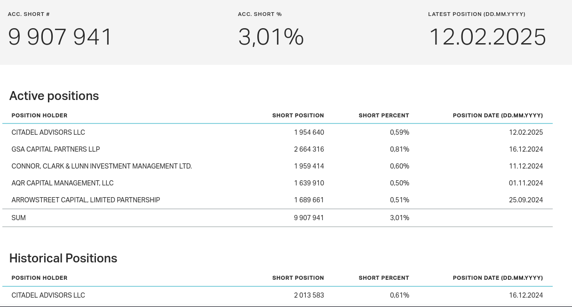This screenshot has width=572, height=307.
Task: Select the position date 11.12.2024
Action: coord(526,166)
